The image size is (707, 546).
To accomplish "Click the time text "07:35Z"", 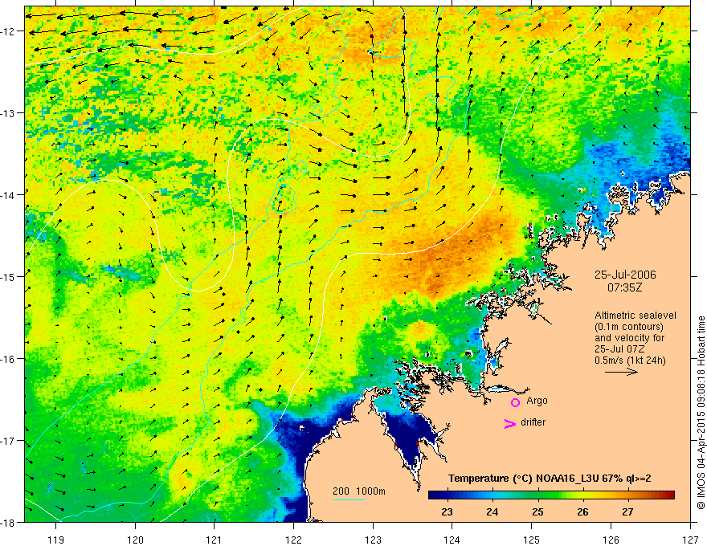I will coord(624,287).
